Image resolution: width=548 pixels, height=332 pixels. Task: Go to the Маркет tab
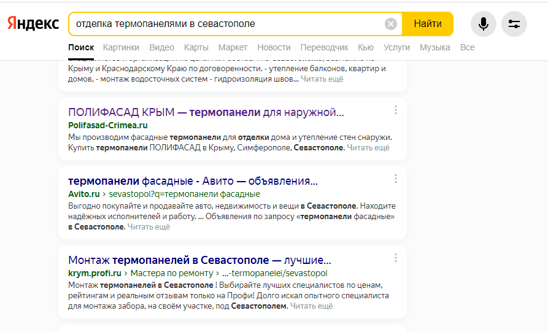coord(233,47)
